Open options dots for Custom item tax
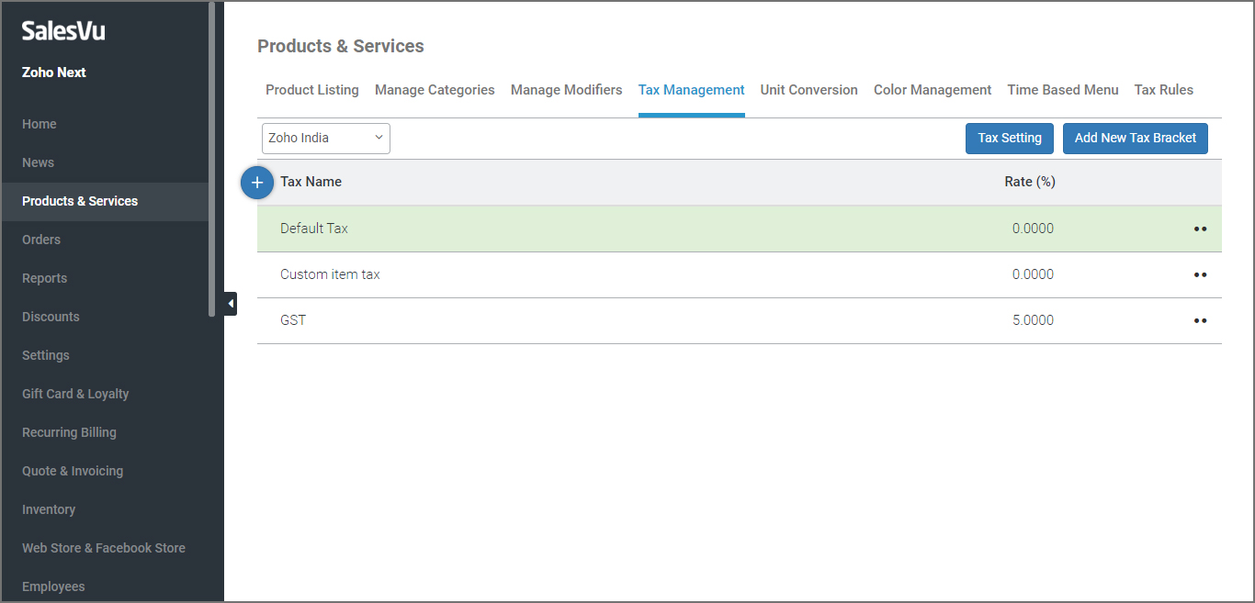This screenshot has height=603, width=1255. [x=1200, y=274]
